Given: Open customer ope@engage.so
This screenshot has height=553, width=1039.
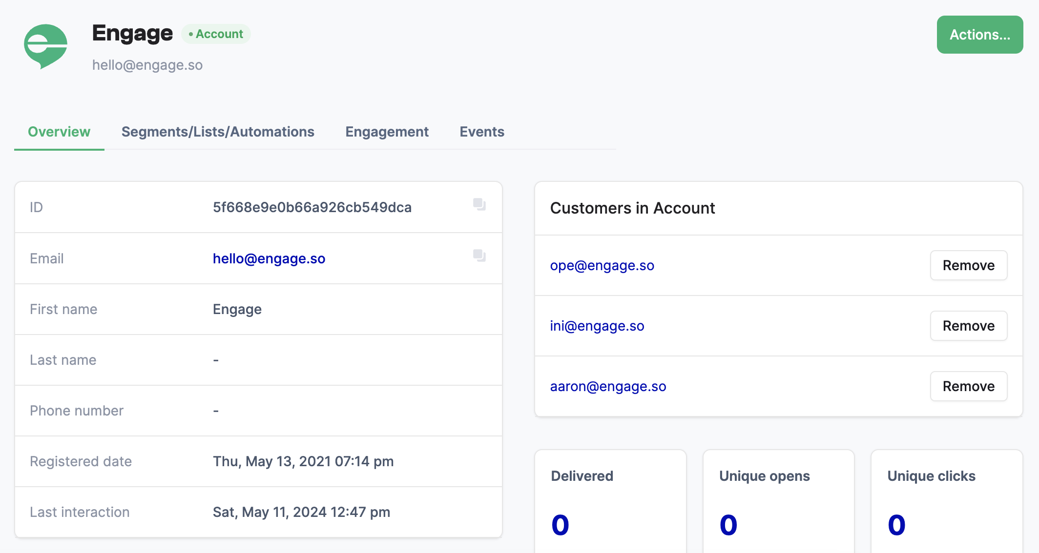Looking at the screenshot, I should point(602,265).
